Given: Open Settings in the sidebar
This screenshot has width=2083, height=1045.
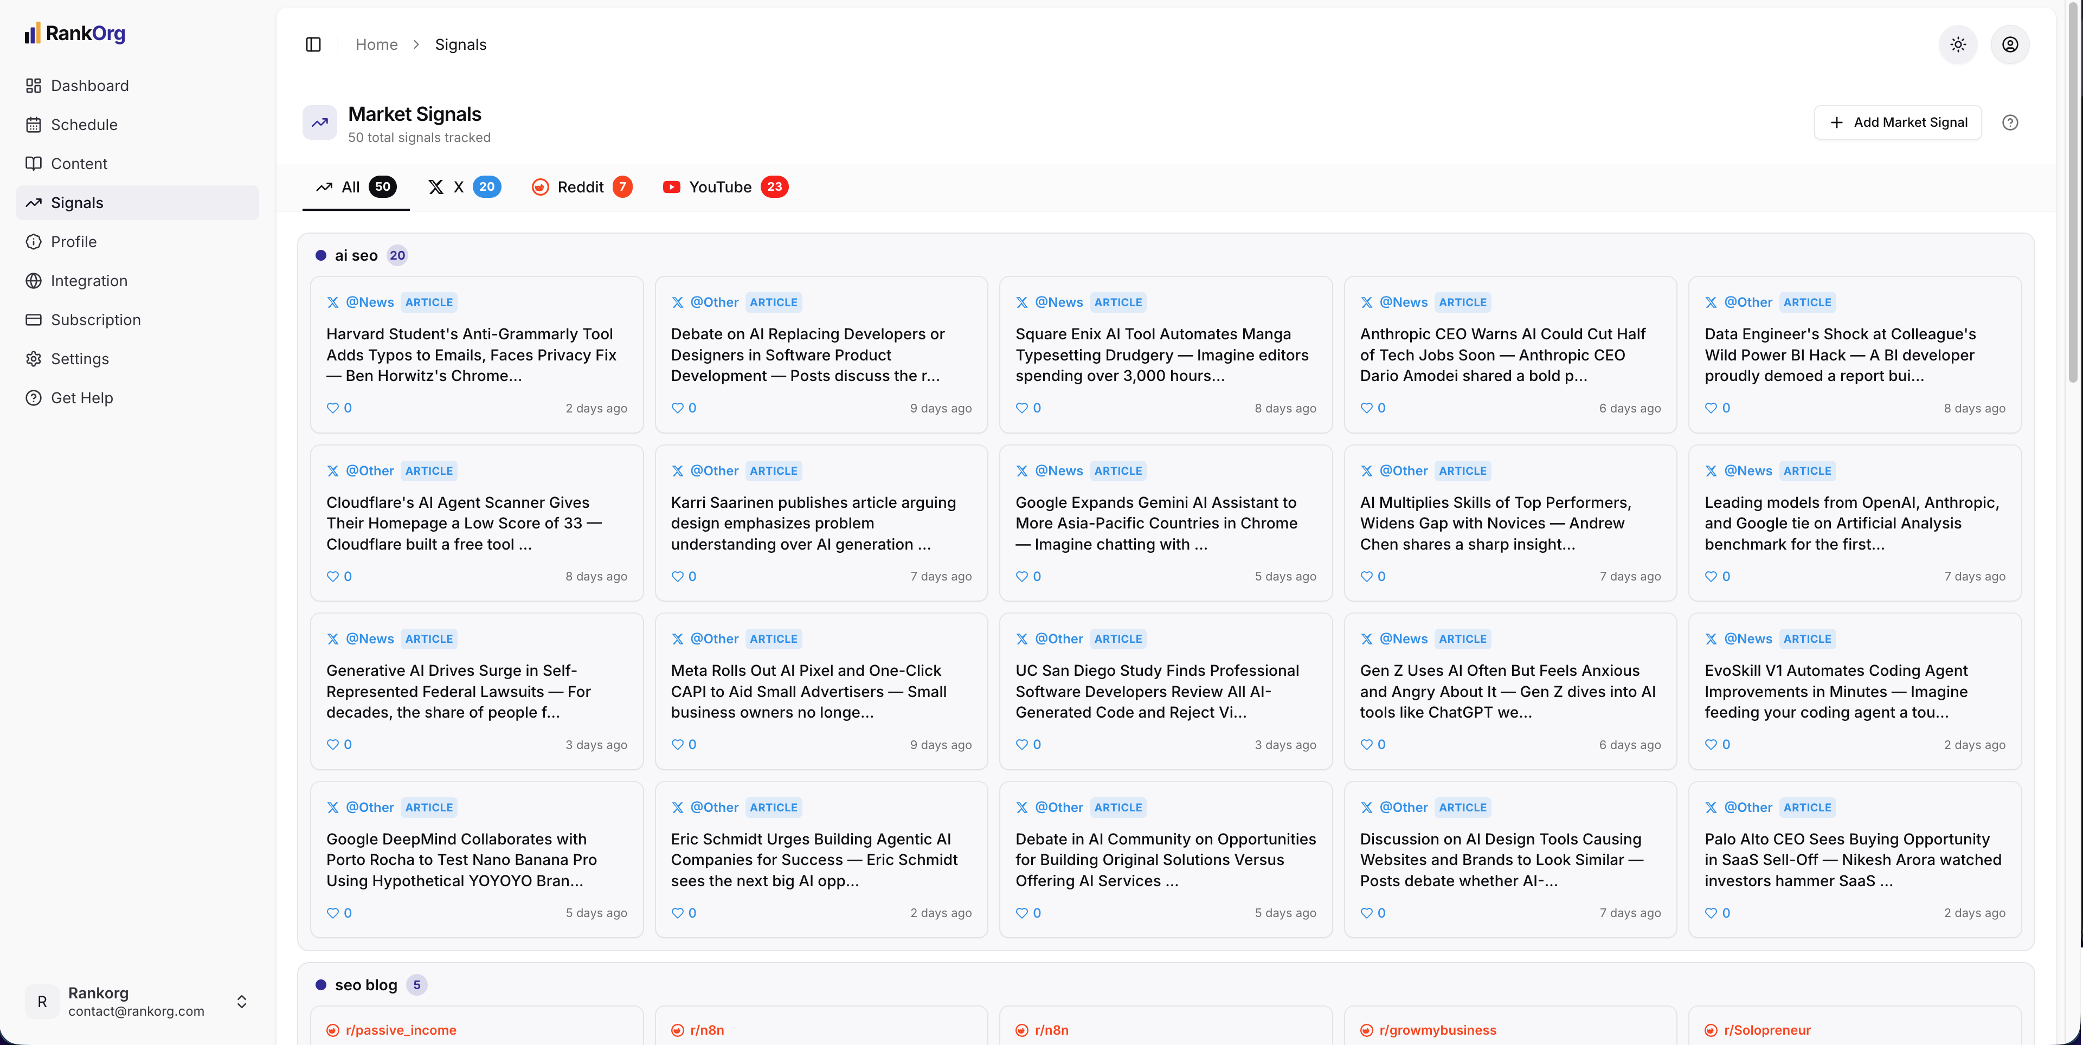Looking at the screenshot, I should point(138,358).
